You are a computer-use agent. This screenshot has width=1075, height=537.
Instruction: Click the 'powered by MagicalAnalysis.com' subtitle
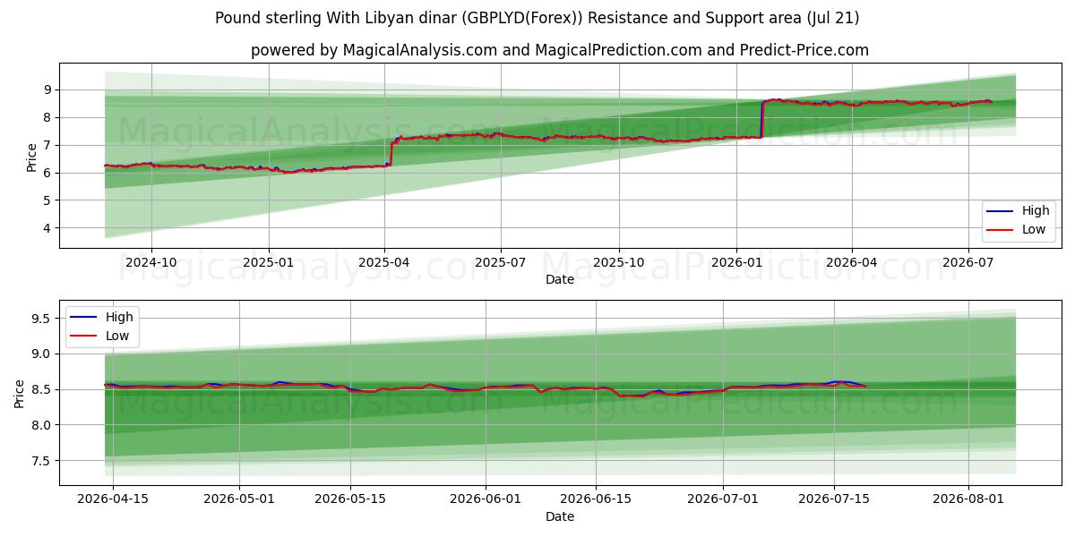click(560, 50)
